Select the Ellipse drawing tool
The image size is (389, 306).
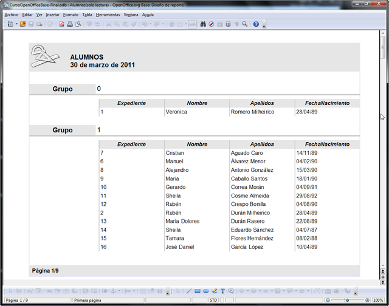click(x=206, y=291)
